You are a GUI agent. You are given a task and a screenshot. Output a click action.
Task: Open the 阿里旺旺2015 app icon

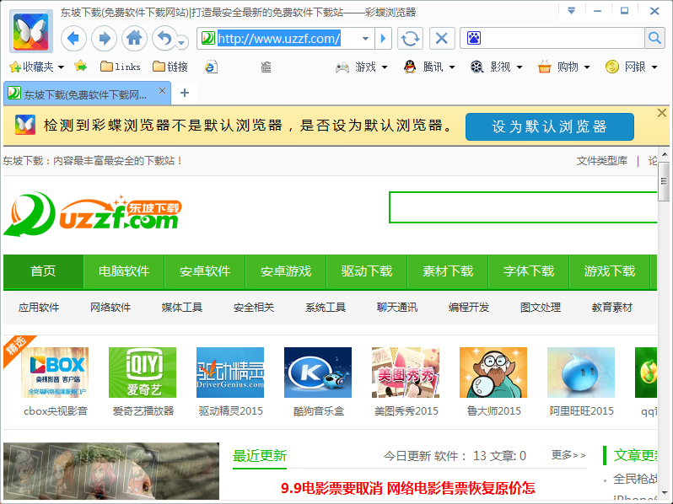pos(581,373)
